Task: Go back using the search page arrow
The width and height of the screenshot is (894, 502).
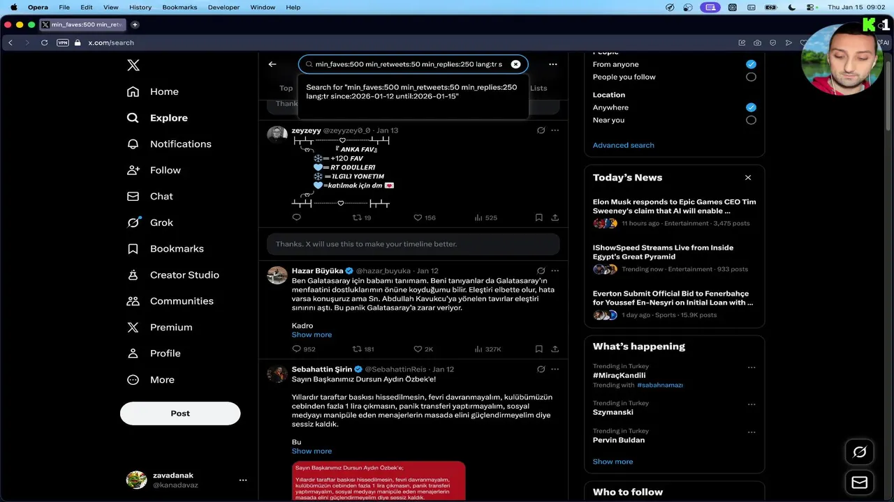Action: pos(272,64)
